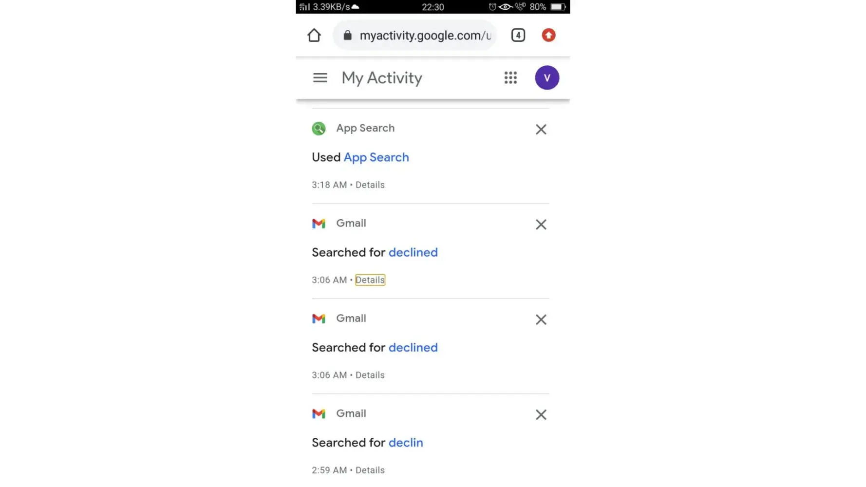This screenshot has width=866, height=487.
Task: Delete the App Search activity entry
Action: (x=541, y=130)
